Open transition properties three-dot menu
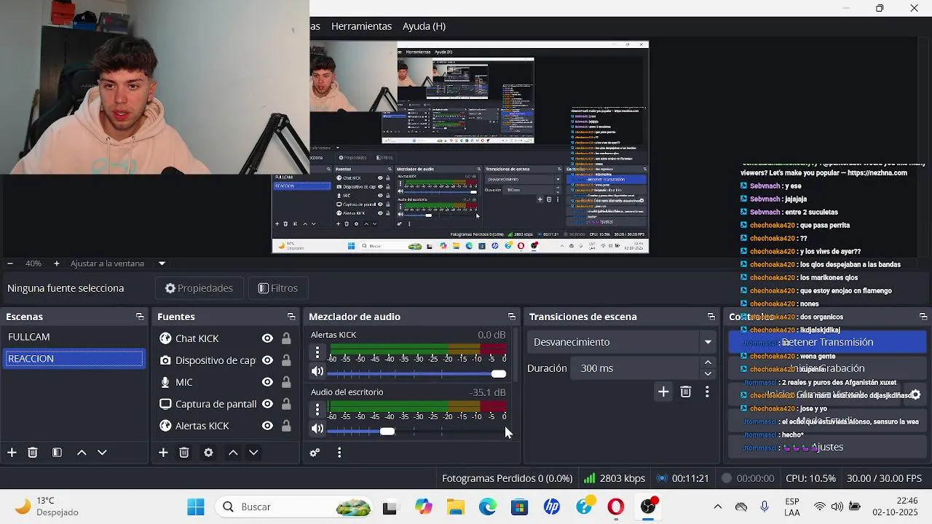The image size is (932, 524). click(x=707, y=392)
